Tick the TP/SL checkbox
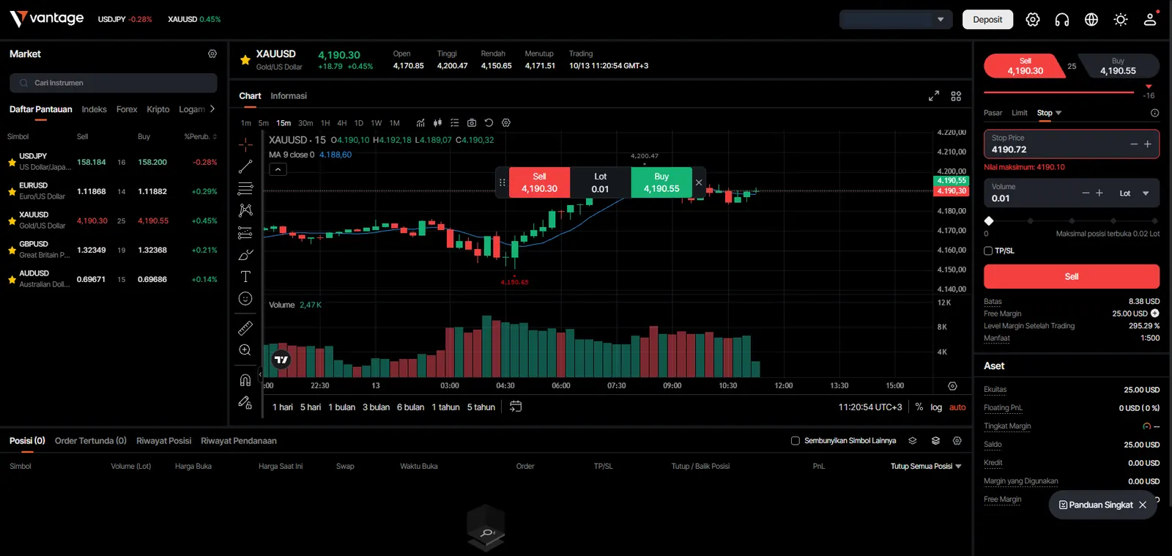The width and height of the screenshot is (1172, 556). [x=988, y=251]
